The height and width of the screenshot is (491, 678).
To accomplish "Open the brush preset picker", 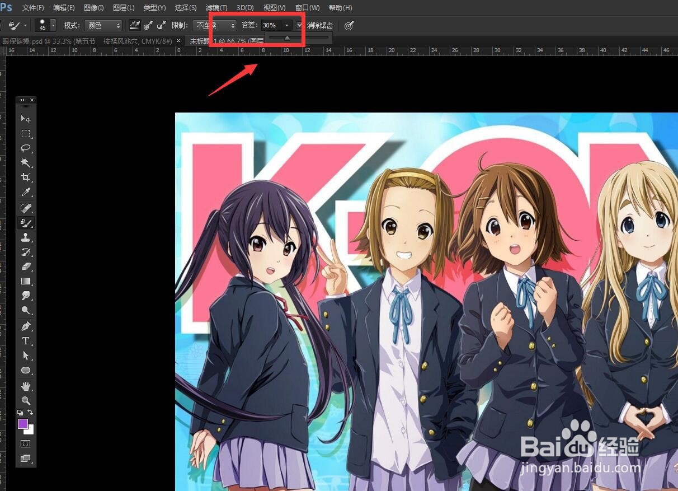I will tap(46, 25).
